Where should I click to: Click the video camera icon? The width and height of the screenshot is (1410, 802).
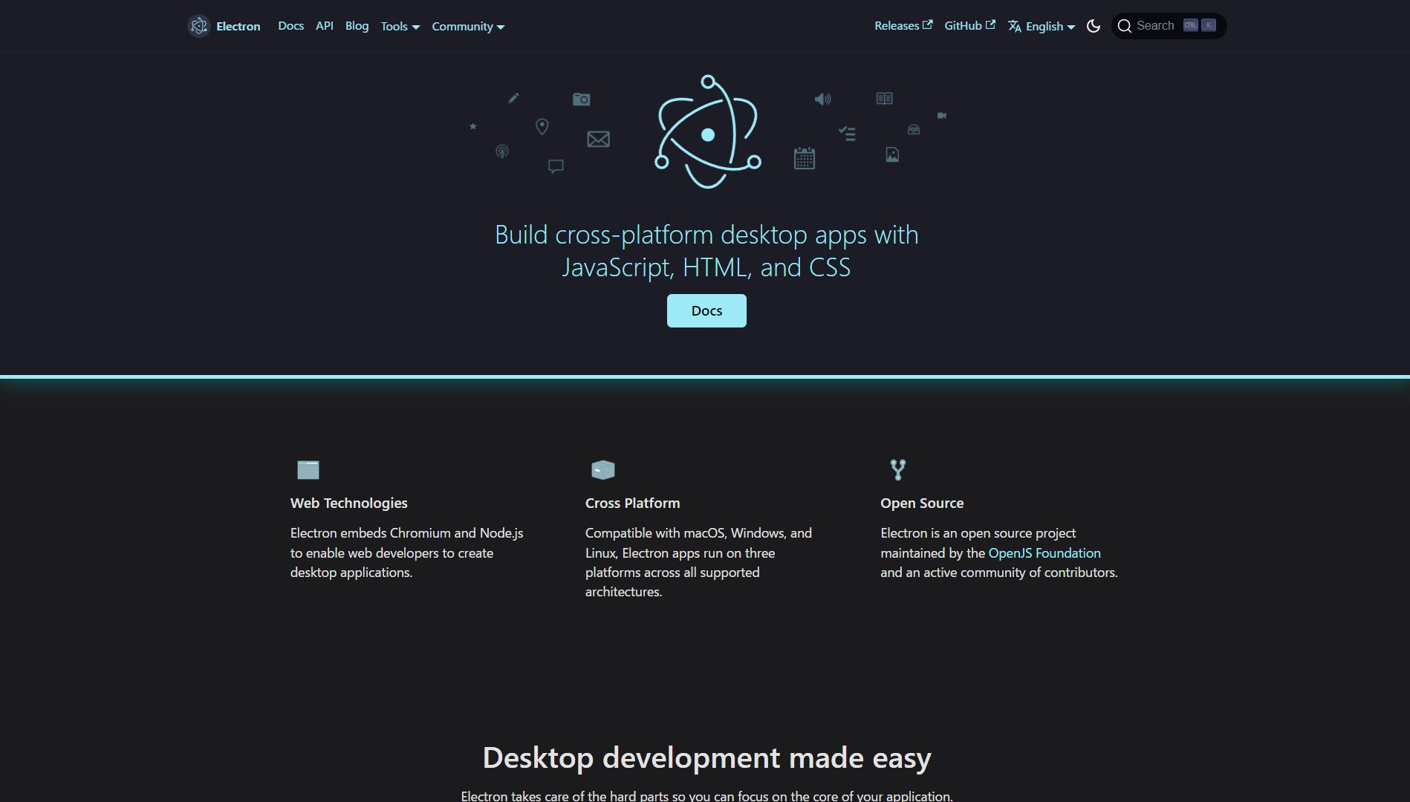[x=942, y=115]
